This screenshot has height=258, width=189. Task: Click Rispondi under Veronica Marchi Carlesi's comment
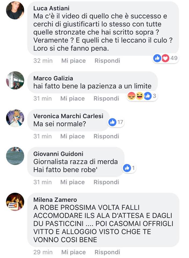pos(106,137)
